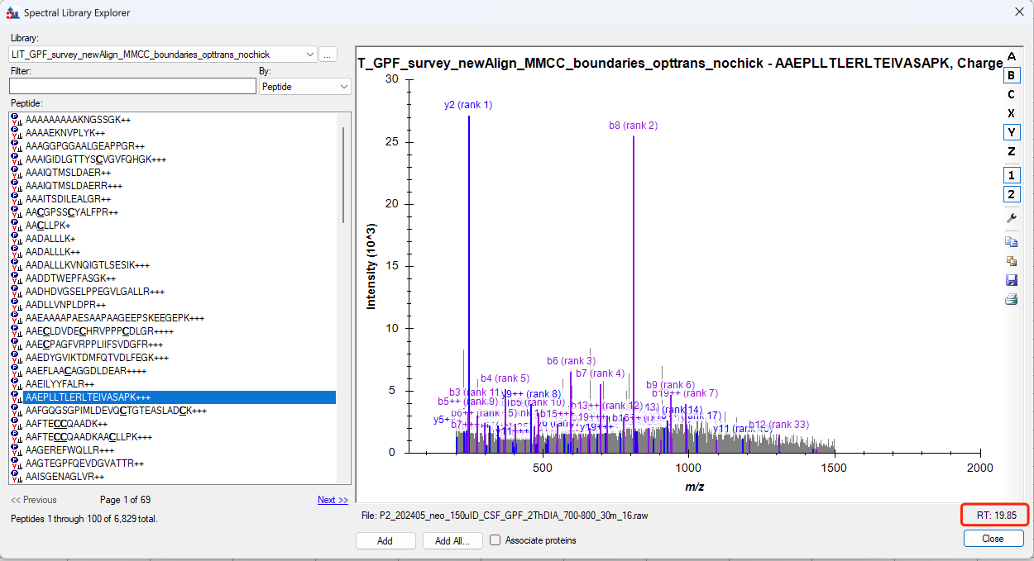The image size is (1034, 561).
Task: Toggle charge 1 ions button
Action: 1011,175
